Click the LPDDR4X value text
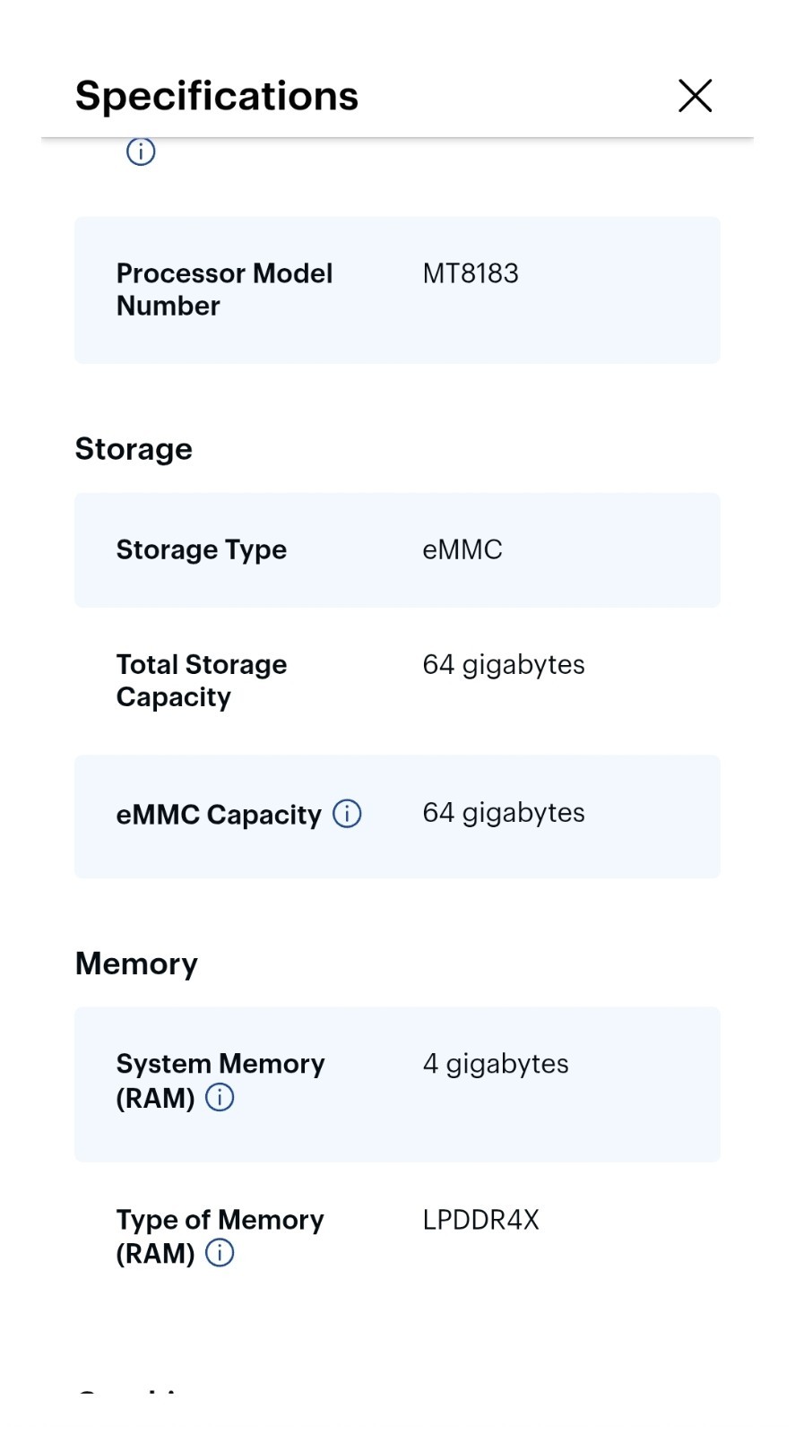The width and height of the screenshot is (795, 1434). point(481,1220)
